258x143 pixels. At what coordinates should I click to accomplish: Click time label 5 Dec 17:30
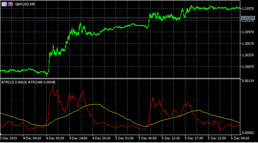pyautogui.click(x=194, y=138)
